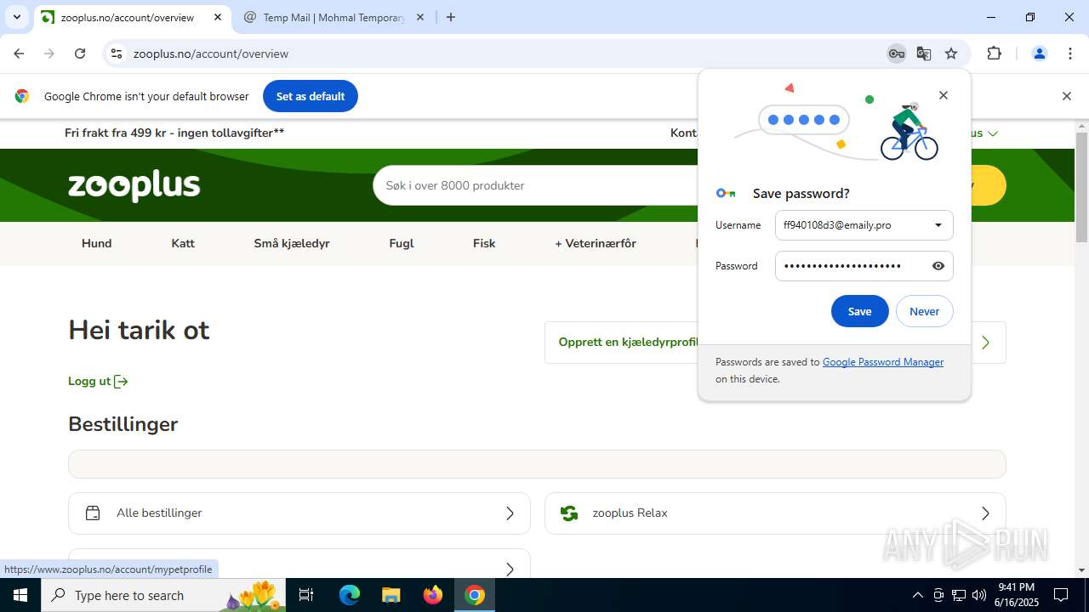Open the Hund category
This screenshot has width=1089, height=612.
tap(97, 243)
